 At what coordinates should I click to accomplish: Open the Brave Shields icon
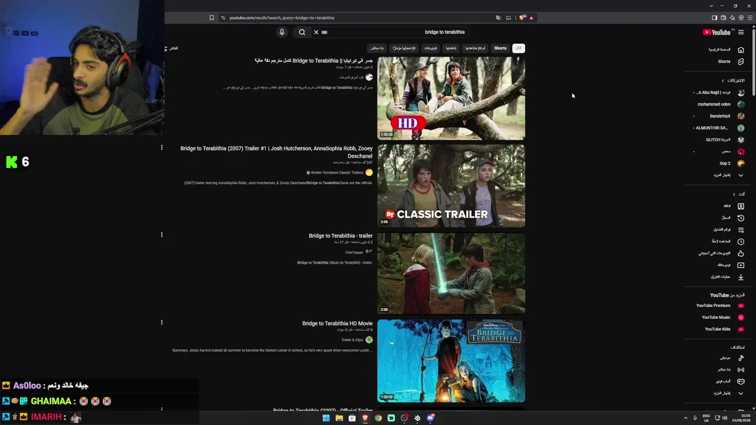522,18
